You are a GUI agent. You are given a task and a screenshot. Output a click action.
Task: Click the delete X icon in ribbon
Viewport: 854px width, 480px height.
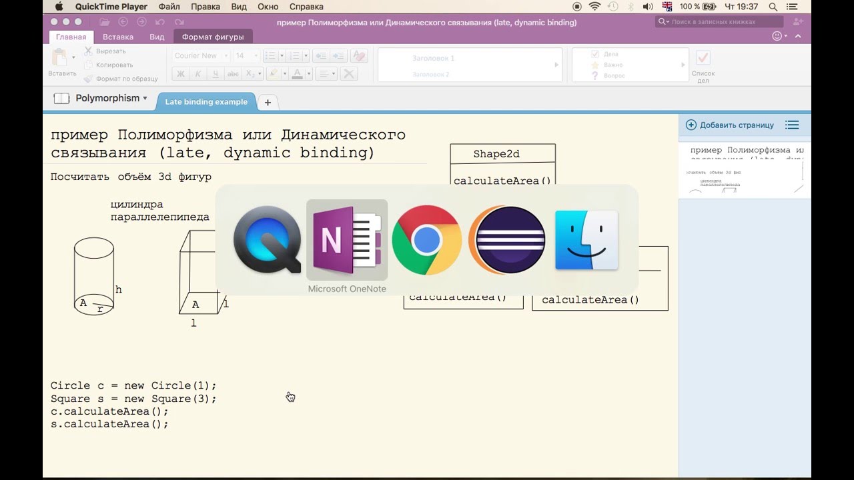(x=348, y=74)
